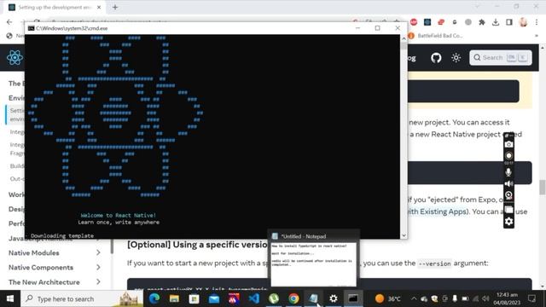Screen dimensions: 546x307
Task: Click recorder record/stop button
Action: pos(508,155)
